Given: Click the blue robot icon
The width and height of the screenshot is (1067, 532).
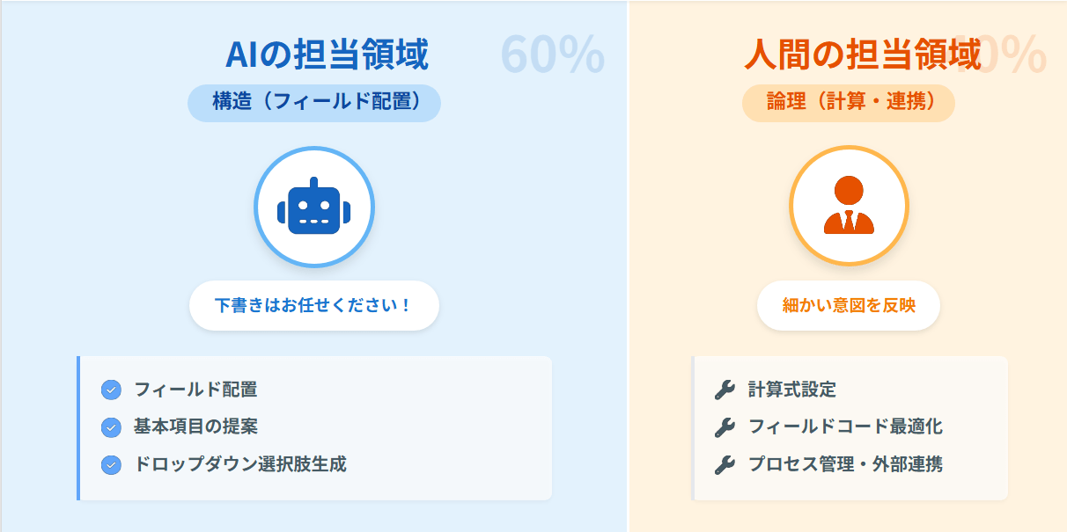Looking at the screenshot, I should tap(313, 208).
